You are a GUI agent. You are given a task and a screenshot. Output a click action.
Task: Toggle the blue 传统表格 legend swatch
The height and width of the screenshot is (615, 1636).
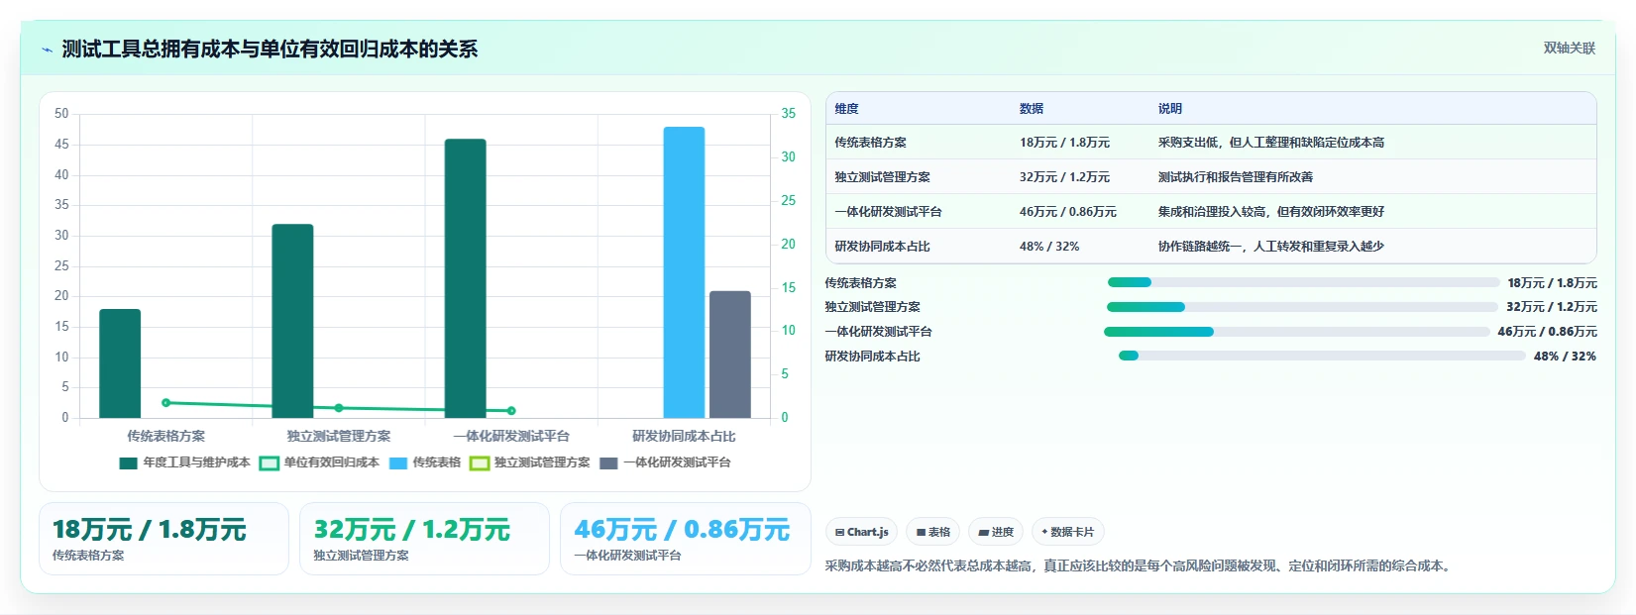point(398,462)
